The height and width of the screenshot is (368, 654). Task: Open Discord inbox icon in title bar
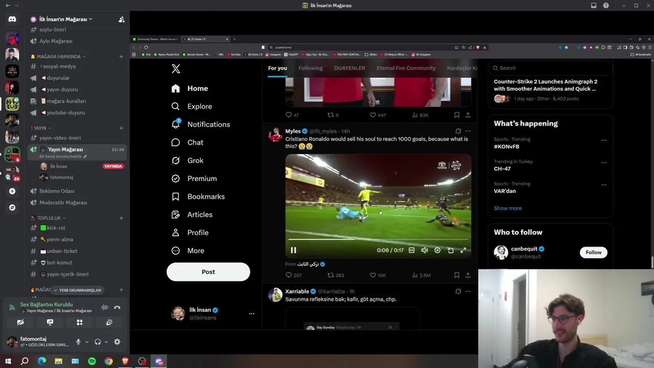[594, 6]
